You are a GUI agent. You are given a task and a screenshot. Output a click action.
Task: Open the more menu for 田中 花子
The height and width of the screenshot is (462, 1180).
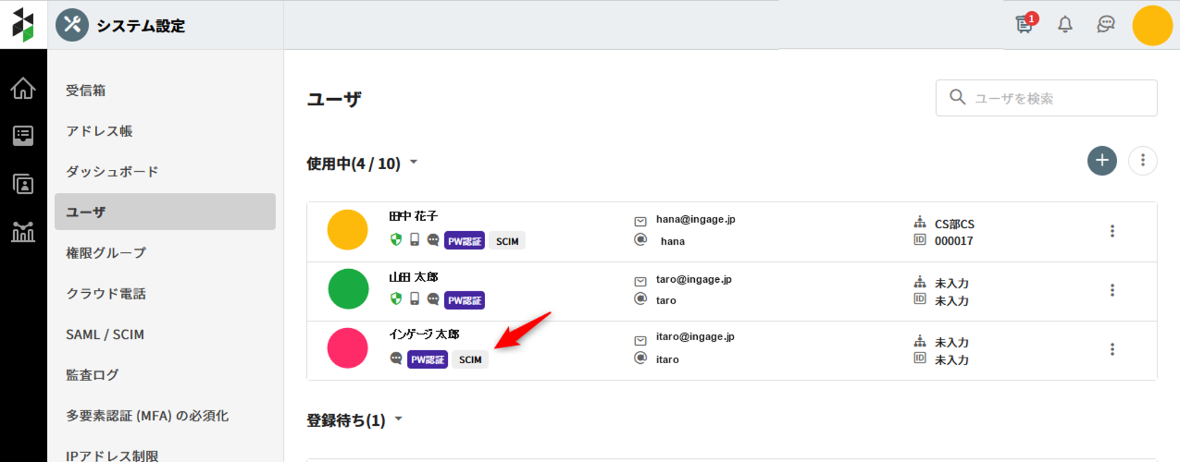pos(1112,231)
